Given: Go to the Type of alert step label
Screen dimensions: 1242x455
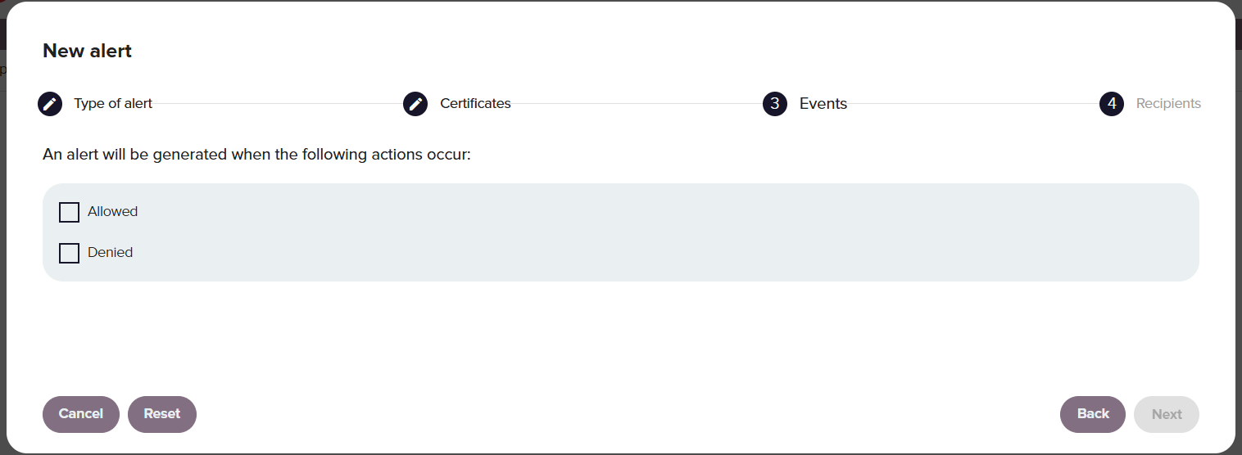Looking at the screenshot, I should [x=113, y=104].
